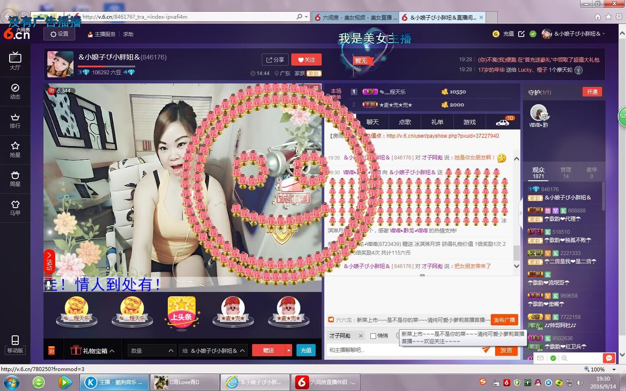This screenshot has height=391, width=626.
Task: Switch to the 观众 1871 tab
Action: click(x=538, y=172)
